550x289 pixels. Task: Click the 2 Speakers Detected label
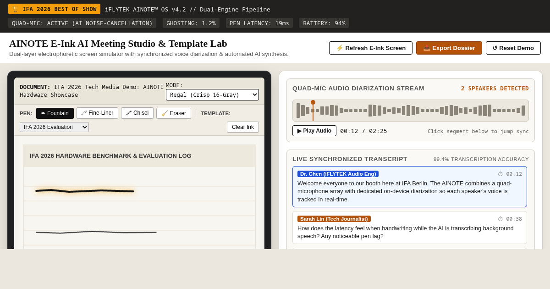point(495,89)
